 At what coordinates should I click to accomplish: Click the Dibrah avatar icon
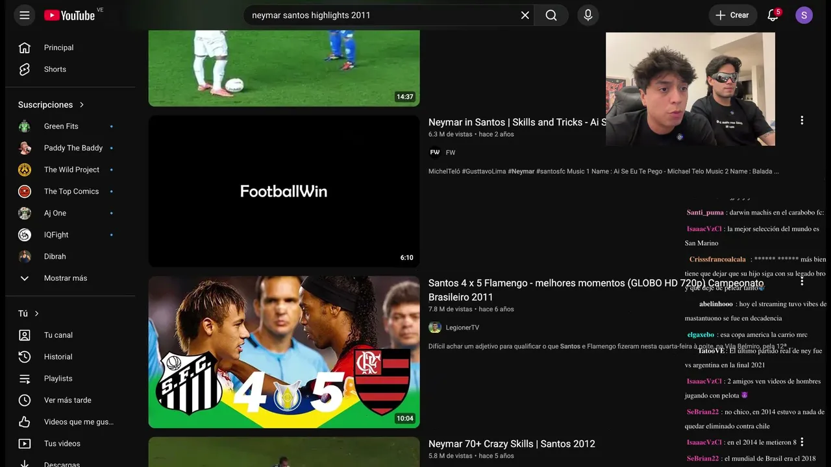point(25,256)
